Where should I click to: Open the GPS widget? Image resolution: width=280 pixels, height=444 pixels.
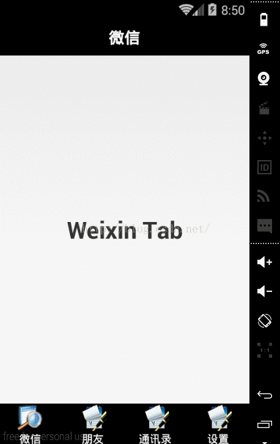tap(263, 49)
